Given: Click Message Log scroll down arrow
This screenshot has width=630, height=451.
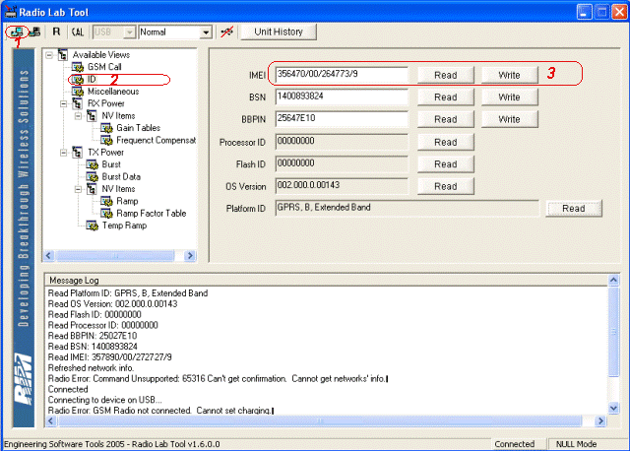Looking at the screenshot, I should (x=613, y=409).
